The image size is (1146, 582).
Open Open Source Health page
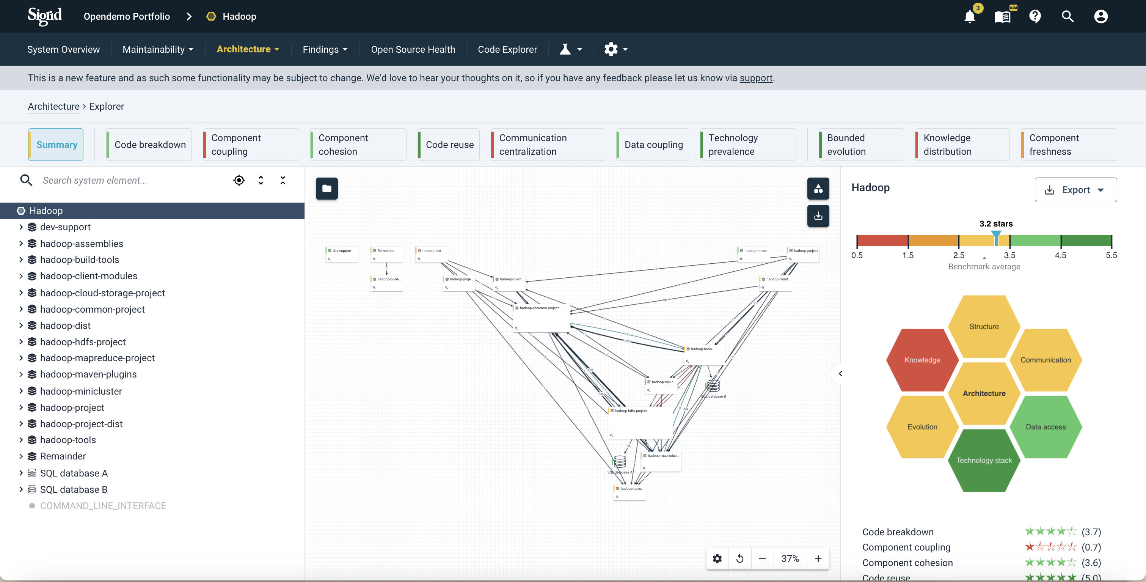pyautogui.click(x=413, y=49)
